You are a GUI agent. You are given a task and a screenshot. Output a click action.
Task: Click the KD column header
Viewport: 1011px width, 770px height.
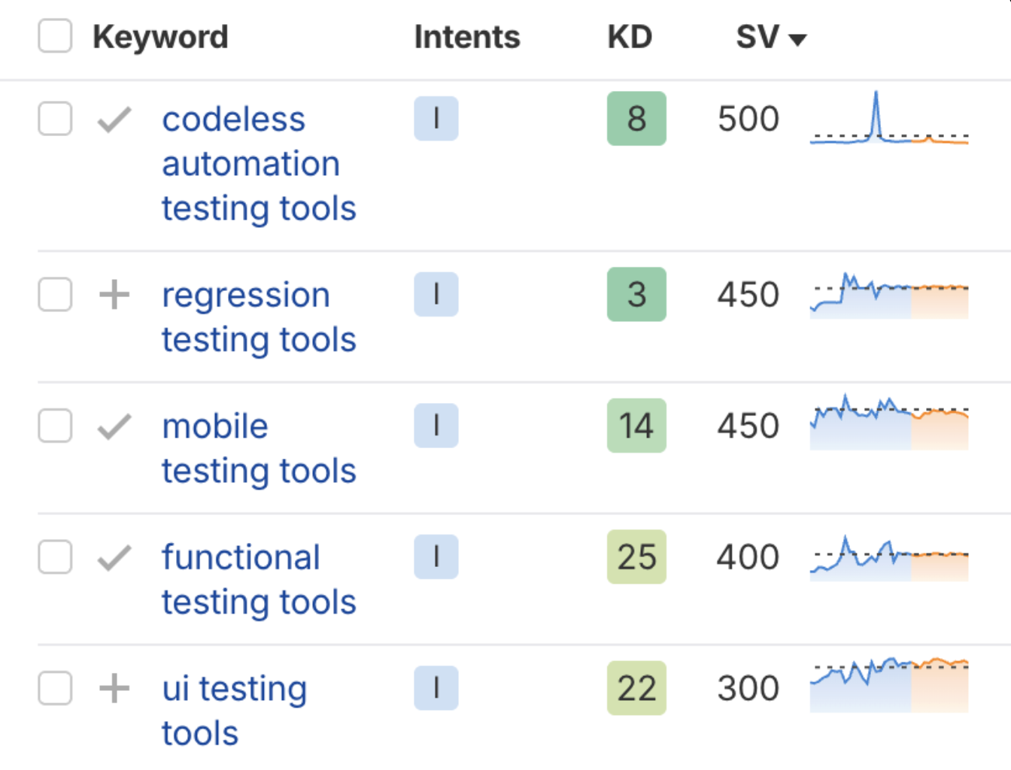pos(628,36)
